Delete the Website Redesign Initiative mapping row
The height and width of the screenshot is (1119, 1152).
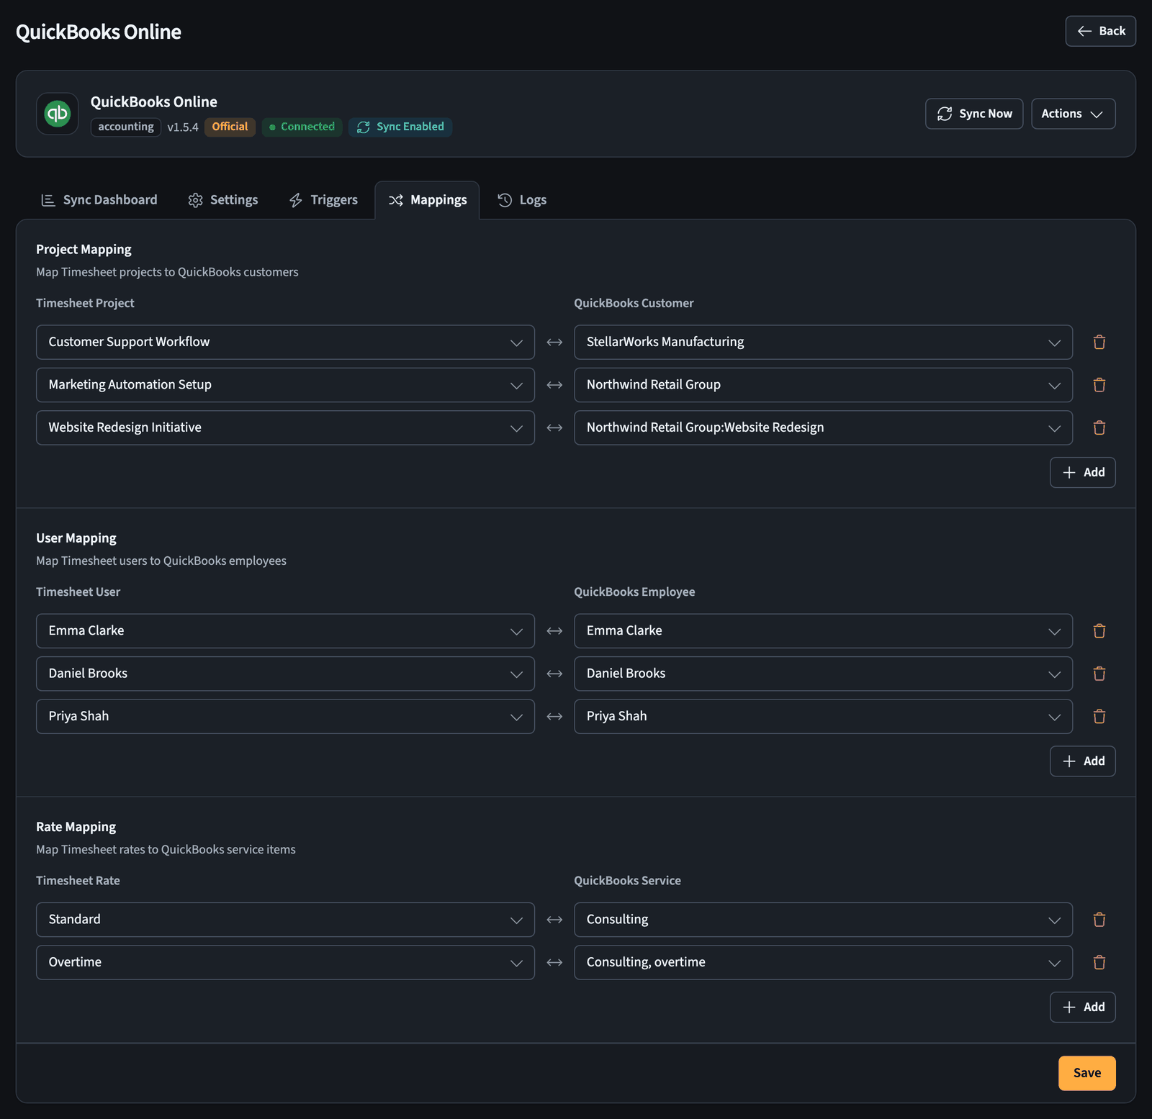click(x=1099, y=428)
